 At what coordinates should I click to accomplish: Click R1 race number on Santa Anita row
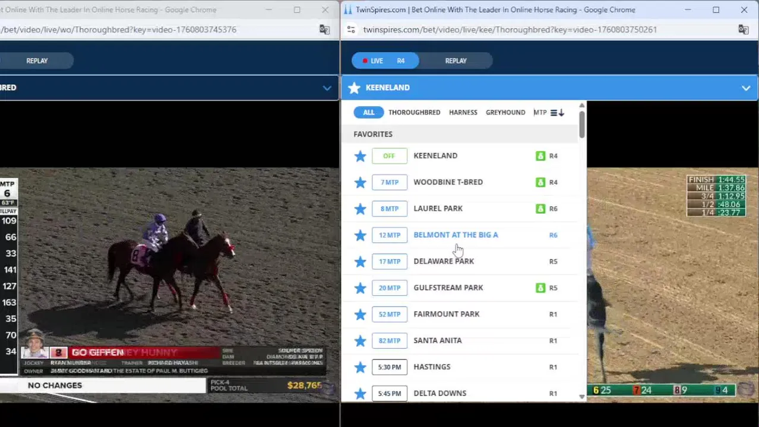(554, 340)
